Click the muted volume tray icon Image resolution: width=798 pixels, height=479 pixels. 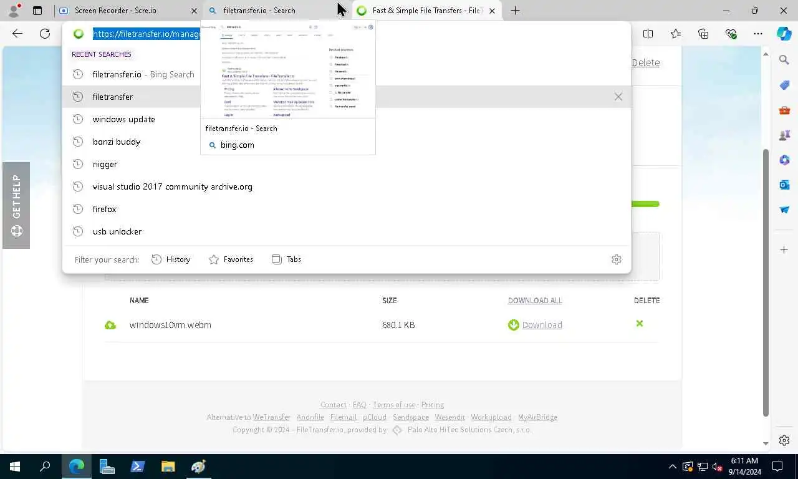pos(717,467)
